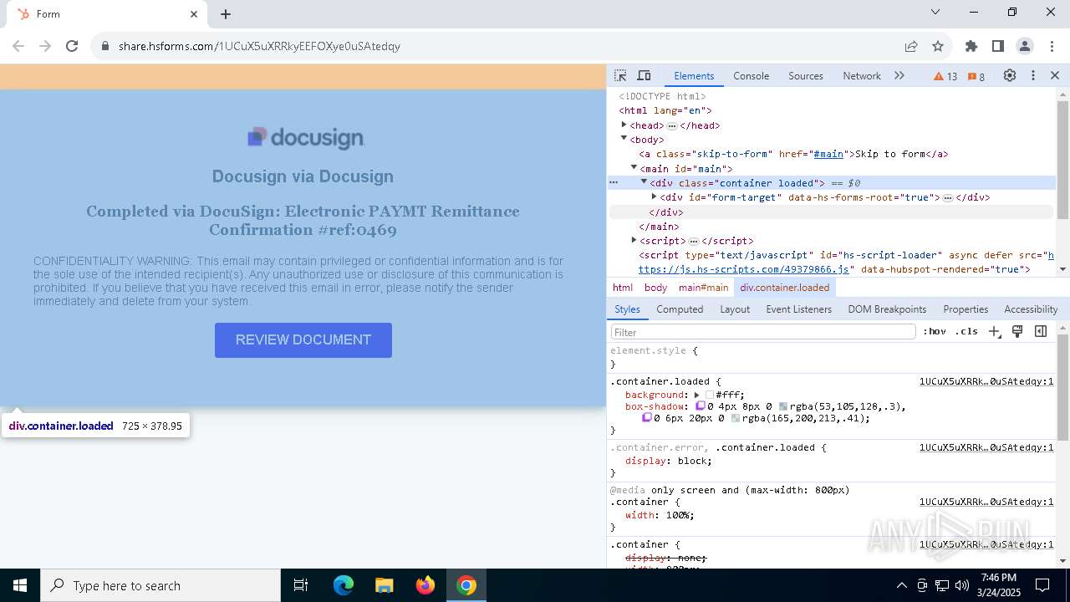The image size is (1070, 602).
Task: Click the Docusign logo image
Action: coord(304,138)
